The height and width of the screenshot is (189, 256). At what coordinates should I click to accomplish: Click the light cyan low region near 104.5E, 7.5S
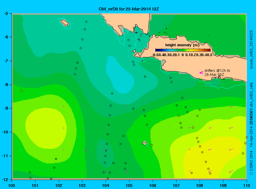coord(120,75)
